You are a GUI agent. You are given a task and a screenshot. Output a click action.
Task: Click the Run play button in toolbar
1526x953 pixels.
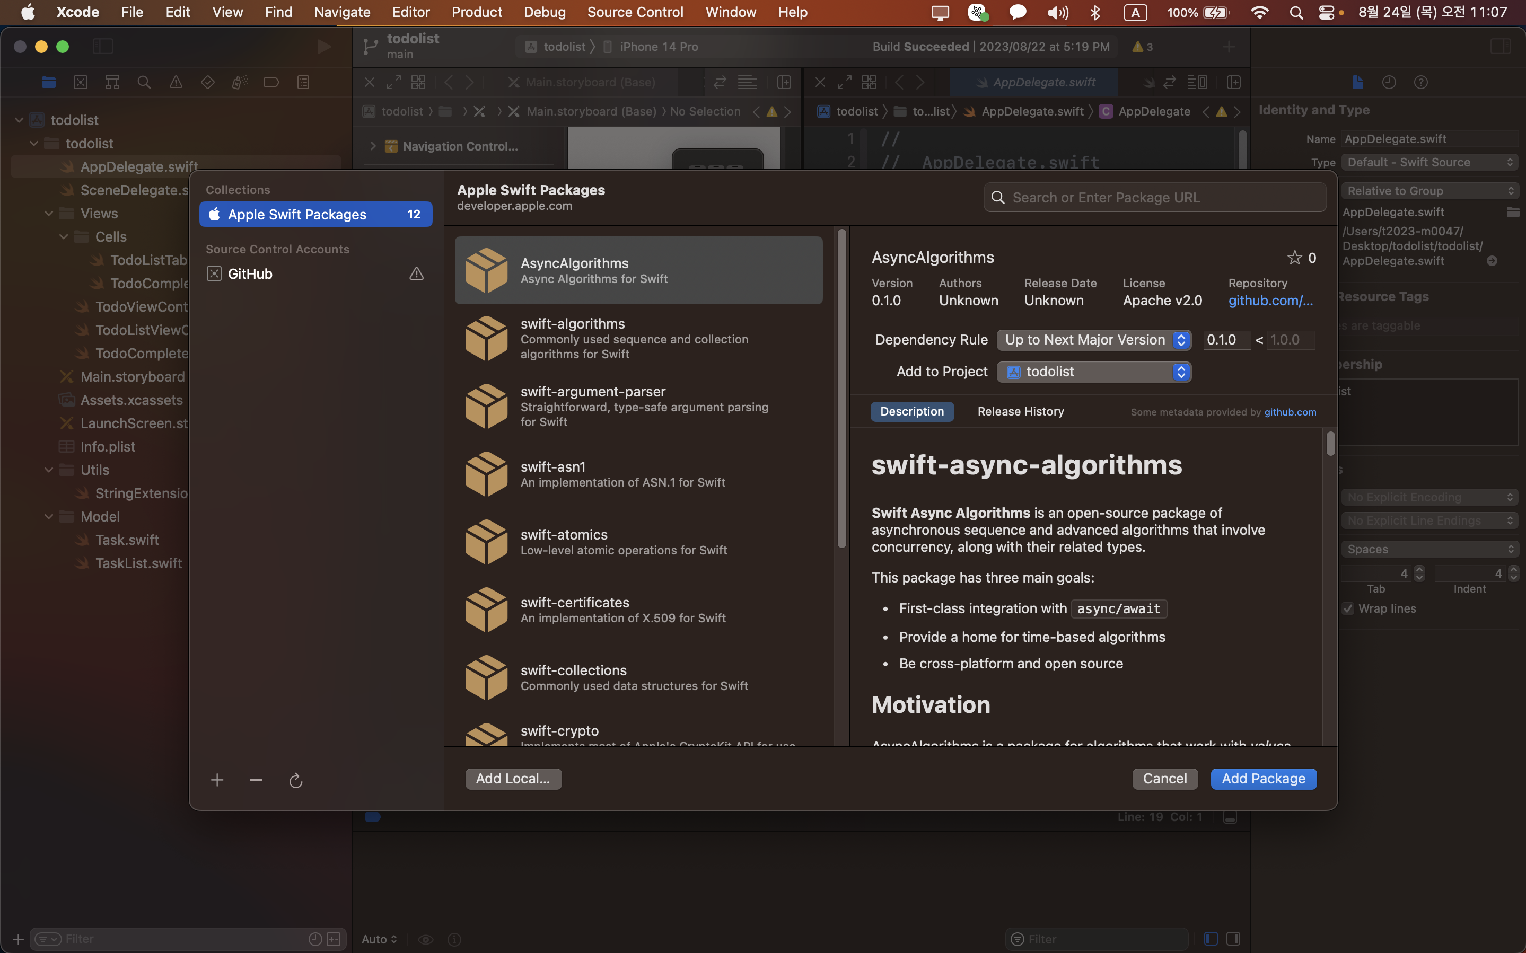(x=323, y=47)
